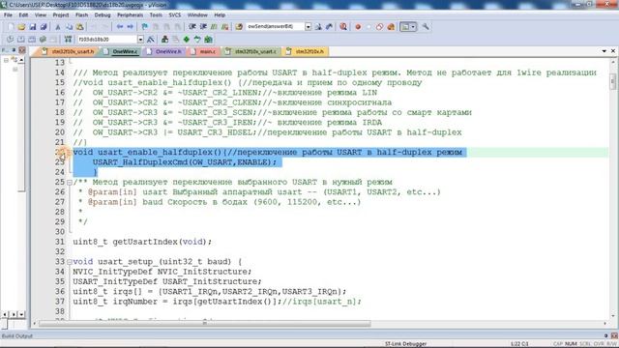Viewport: 619px width, 348px height.
Task: Toggle the window layout button
Action: 405,27
